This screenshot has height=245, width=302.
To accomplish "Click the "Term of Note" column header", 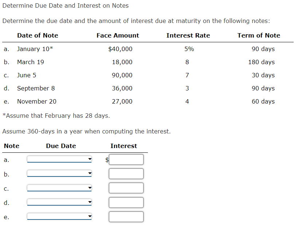I will coord(259,35).
